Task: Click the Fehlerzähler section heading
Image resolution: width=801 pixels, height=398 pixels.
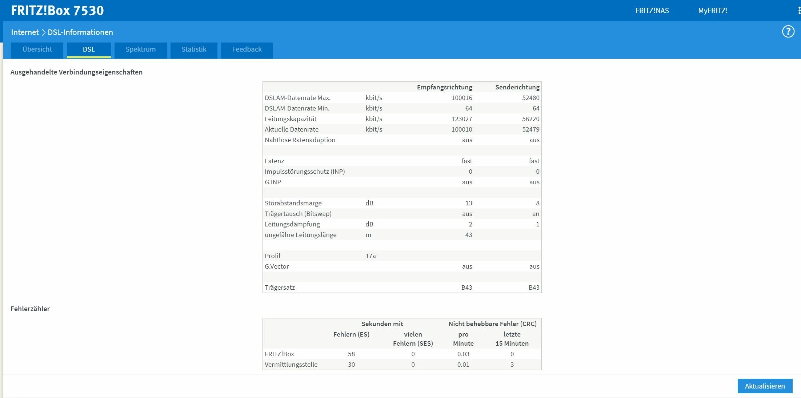Action: click(30, 309)
